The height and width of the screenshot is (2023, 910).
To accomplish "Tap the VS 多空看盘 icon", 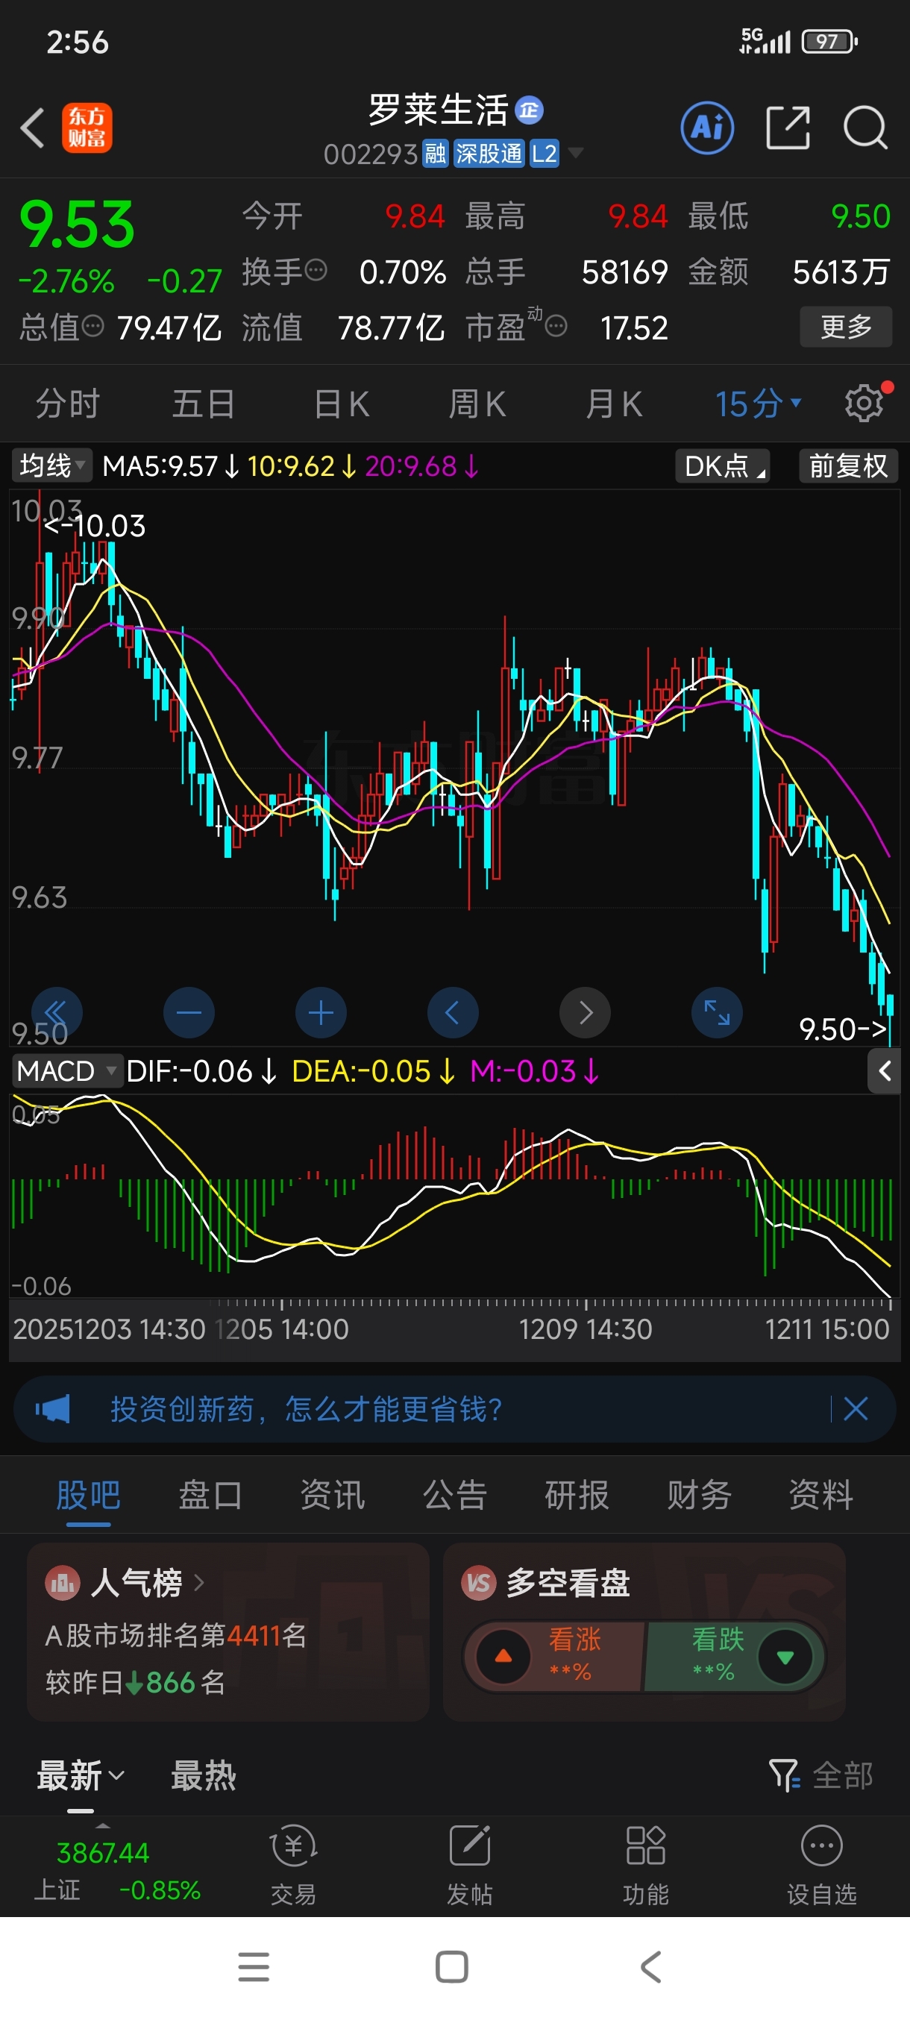I will point(478,1582).
